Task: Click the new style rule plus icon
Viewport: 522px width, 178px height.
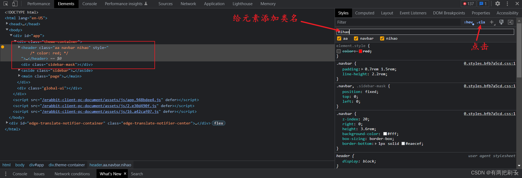Action: pos(492,22)
